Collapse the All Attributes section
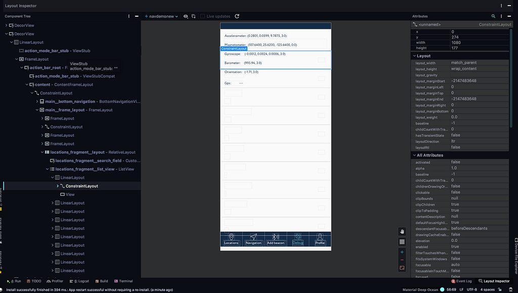This screenshot has width=518, height=293. (414, 155)
